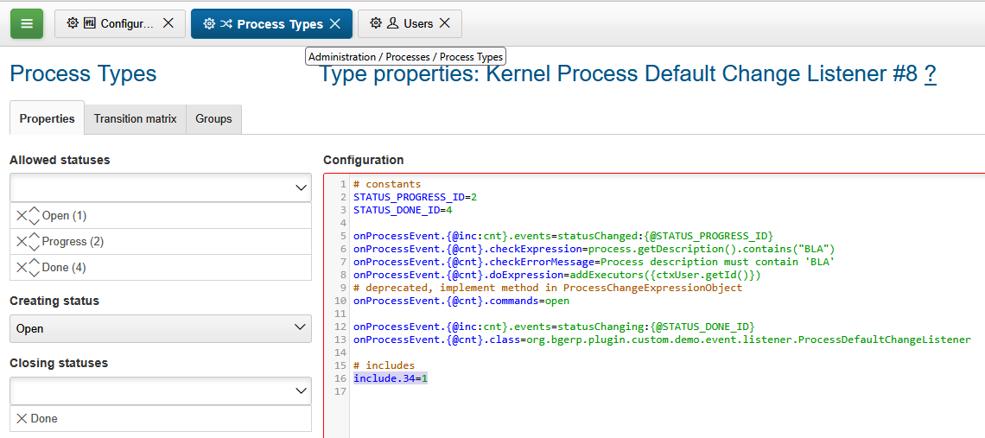Viewport: 985px width, 438px height.
Task: Remove Open (1) from allowed statuses
Action: tap(22, 216)
